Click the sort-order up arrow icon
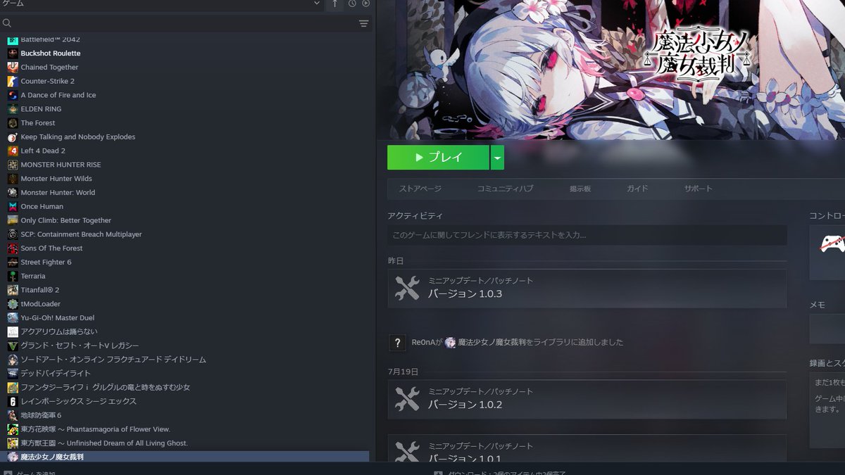Image resolution: width=845 pixels, height=475 pixels. [335, 4]
